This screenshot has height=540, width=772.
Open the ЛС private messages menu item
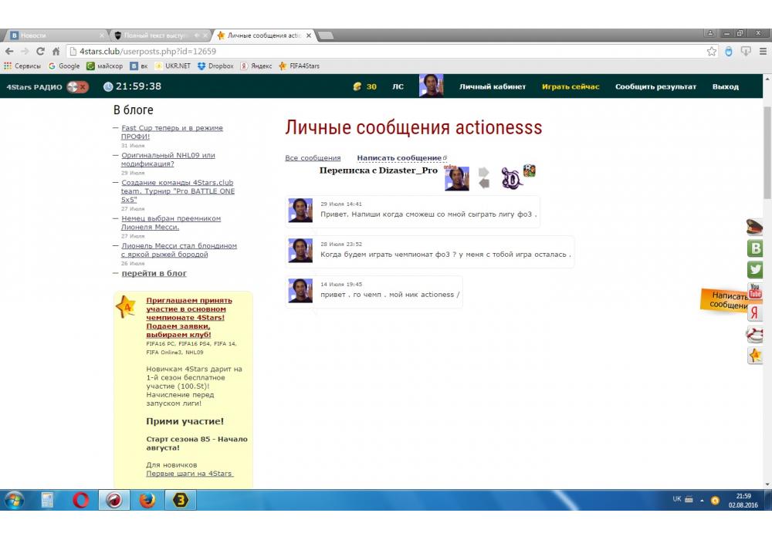click(398, 87)
